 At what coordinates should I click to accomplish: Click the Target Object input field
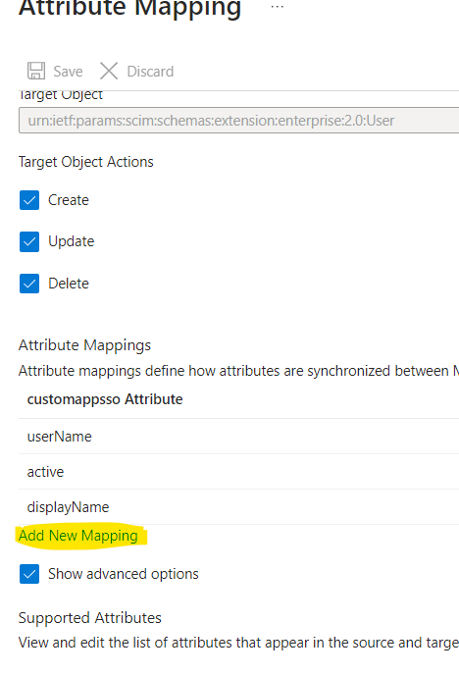(238, 121)
